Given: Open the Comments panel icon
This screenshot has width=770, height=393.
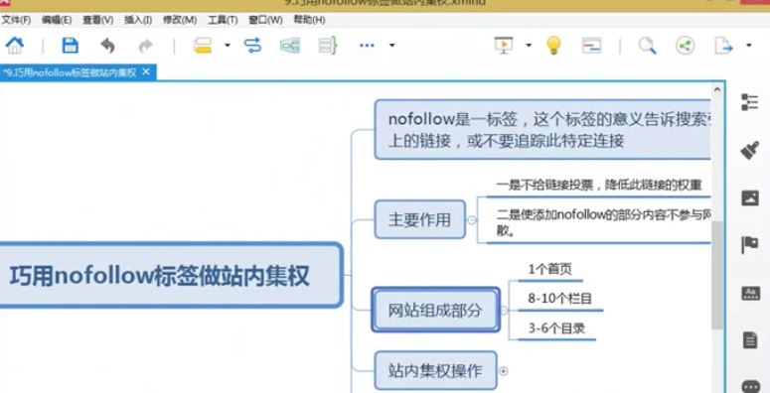Looking at the screenshot, I should [x=750, y=387].
